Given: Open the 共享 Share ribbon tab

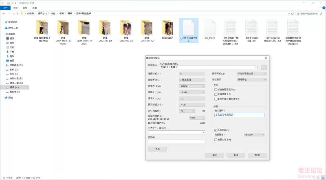Looking at the screenshot, I should [x=25, y=8].
